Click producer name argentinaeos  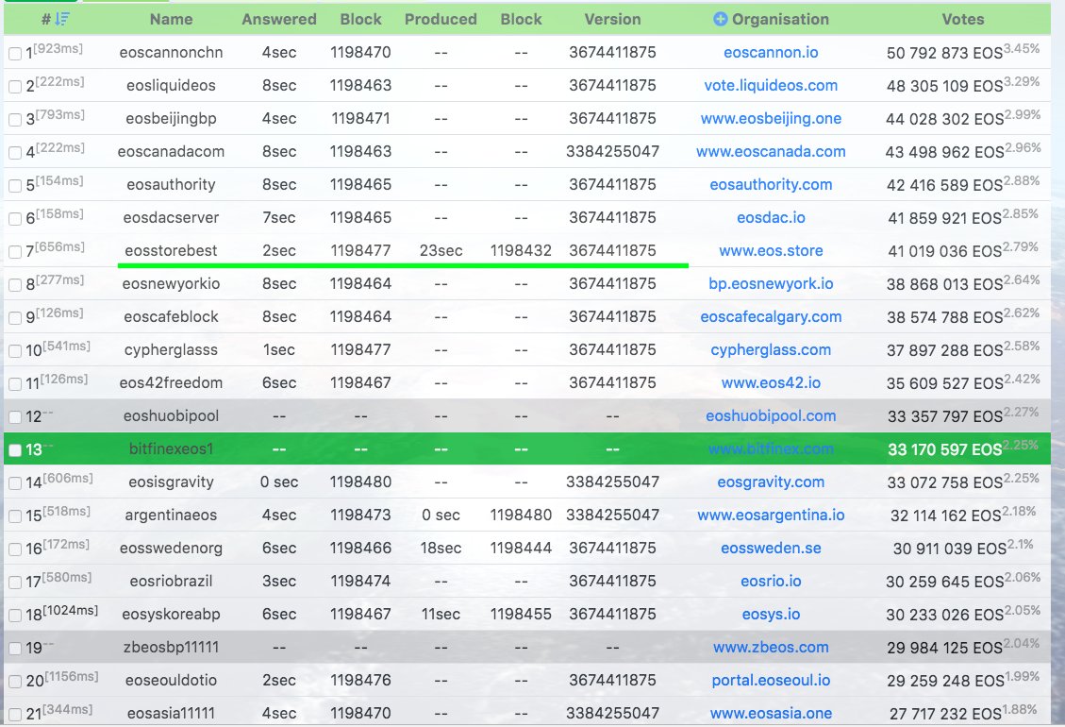[171, 515]
